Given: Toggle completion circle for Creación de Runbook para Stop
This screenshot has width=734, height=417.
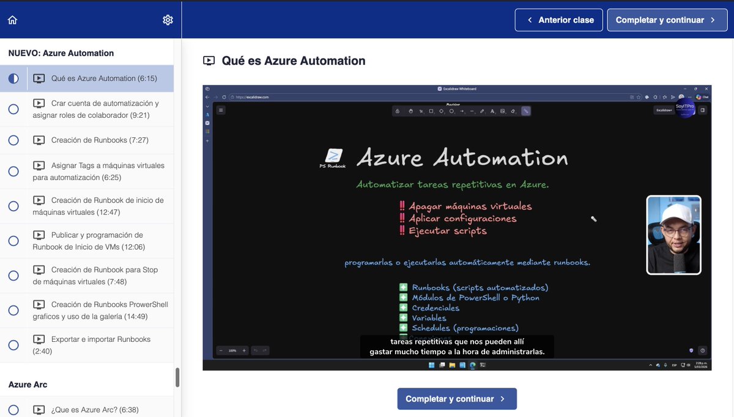Looking at the screenshot, I should pos(13,276).
